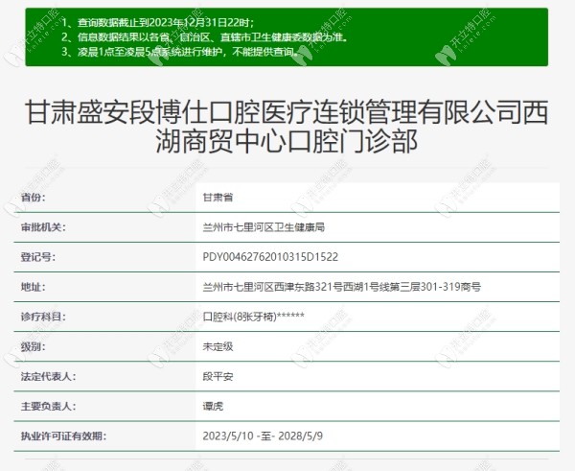The width and height of the screenshot is (575, 471).
Task: Click the 法定代表人 label
Action: click(x=49, y=376)
